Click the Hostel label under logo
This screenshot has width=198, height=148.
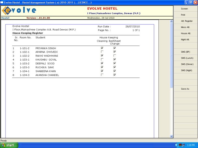[x=5, y=18]
